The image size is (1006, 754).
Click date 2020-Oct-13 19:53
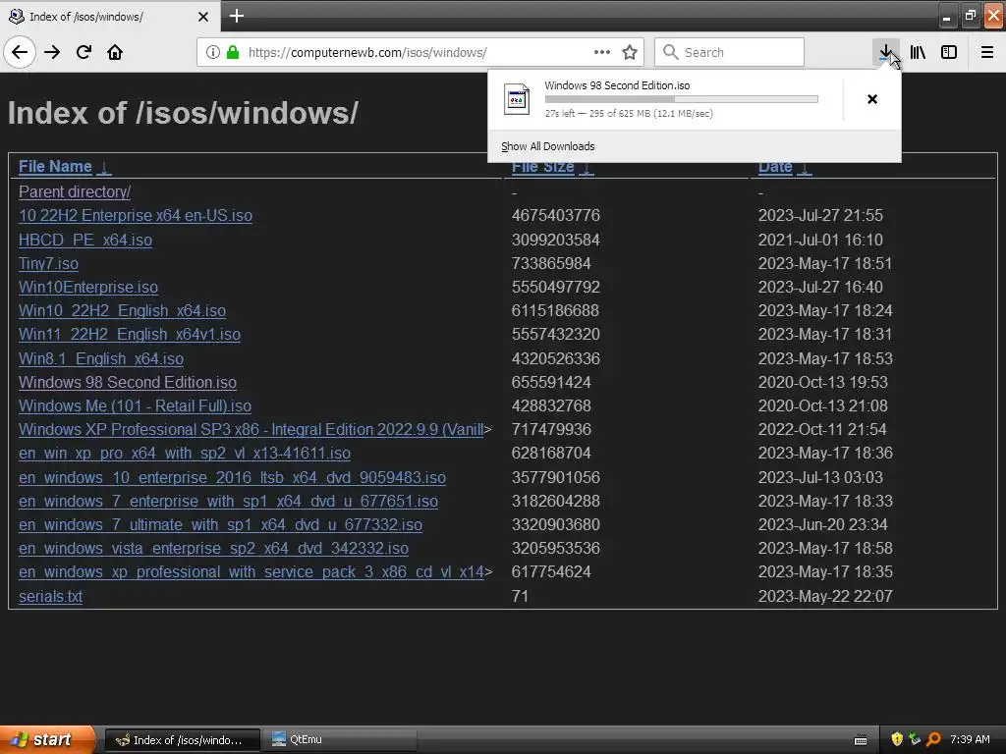(823, 382)
